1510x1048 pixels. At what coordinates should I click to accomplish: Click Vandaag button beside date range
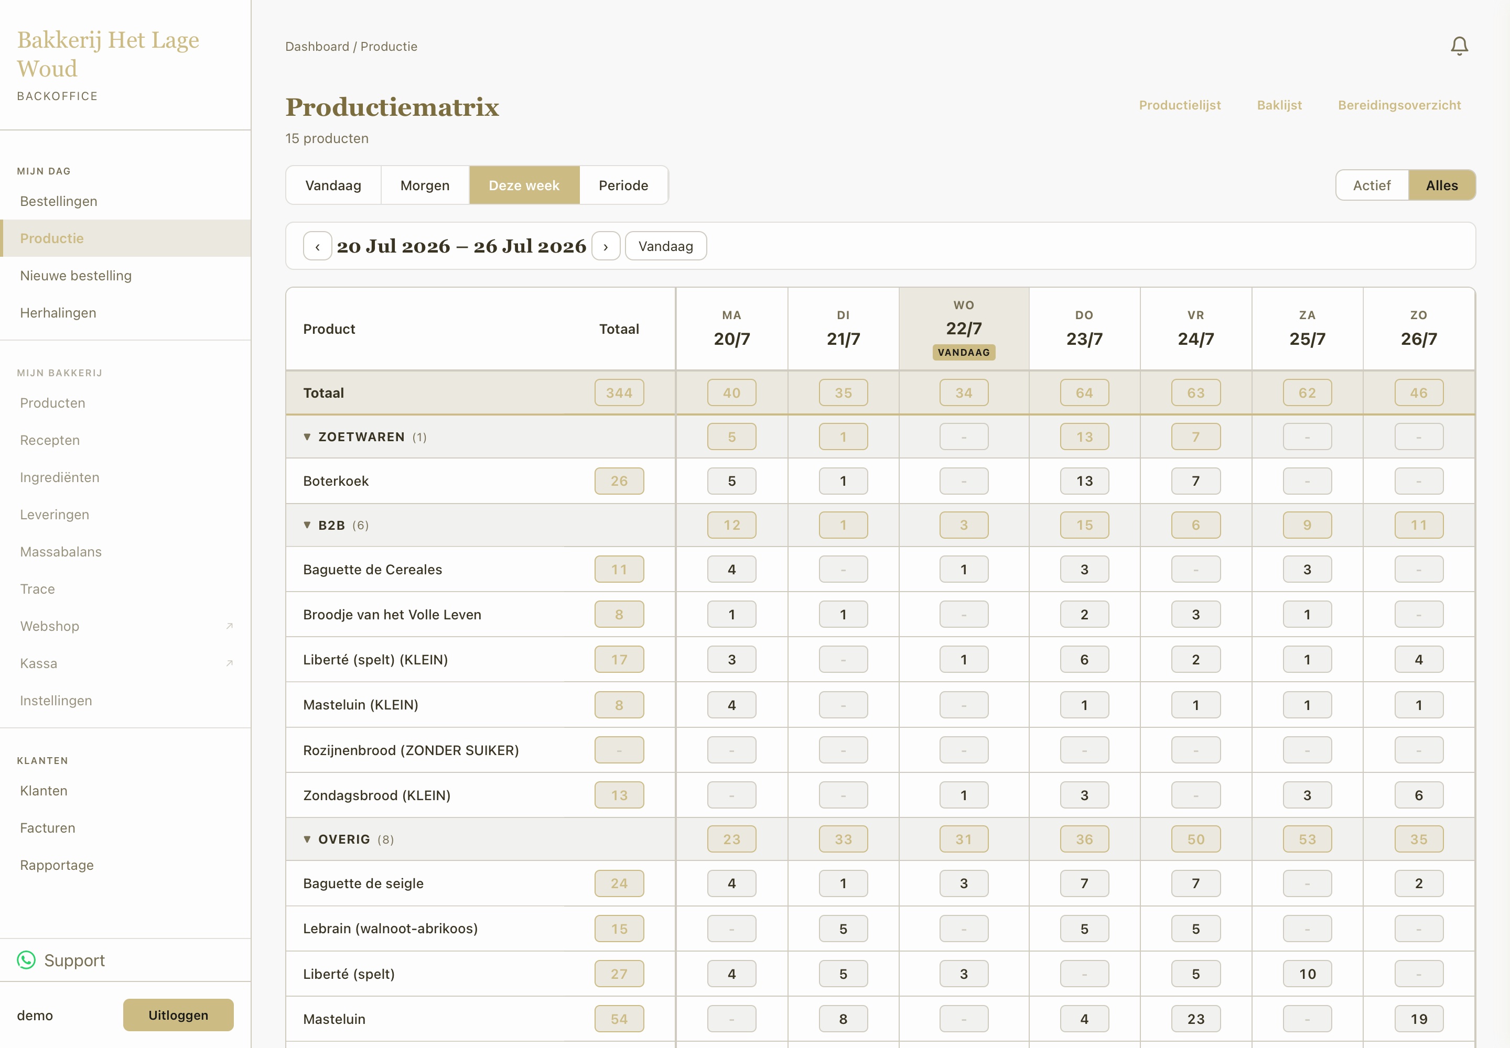(x=666, y=246)
